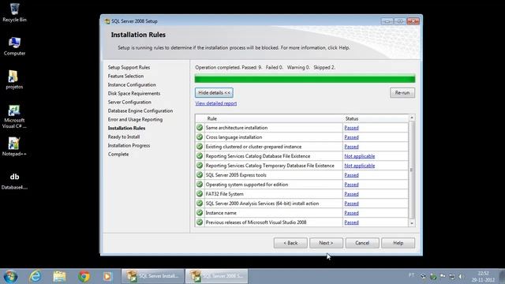Select Error and Usage Reporting step
The width and height of the screenshot is (505, 284).
pos(135,119)
